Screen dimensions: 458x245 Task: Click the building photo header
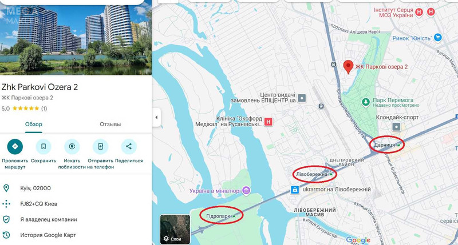(76, 38)
